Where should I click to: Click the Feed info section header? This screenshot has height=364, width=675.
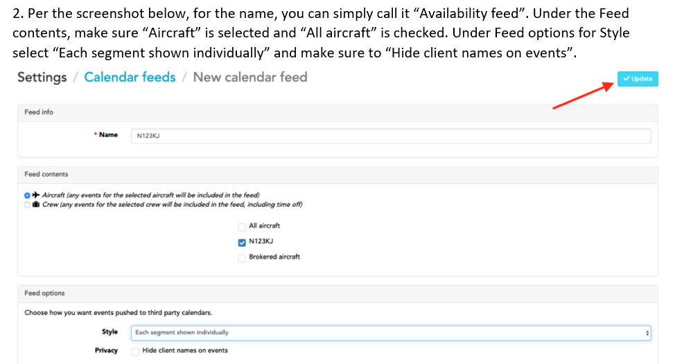coord(39,112)
